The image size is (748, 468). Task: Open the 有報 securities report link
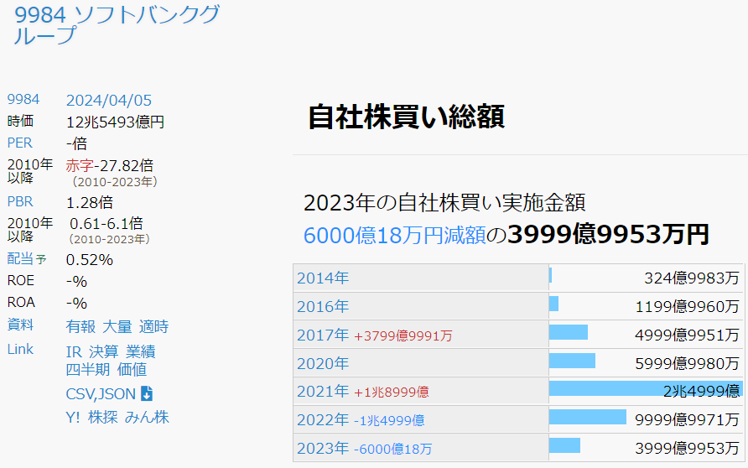coord(81,326)
